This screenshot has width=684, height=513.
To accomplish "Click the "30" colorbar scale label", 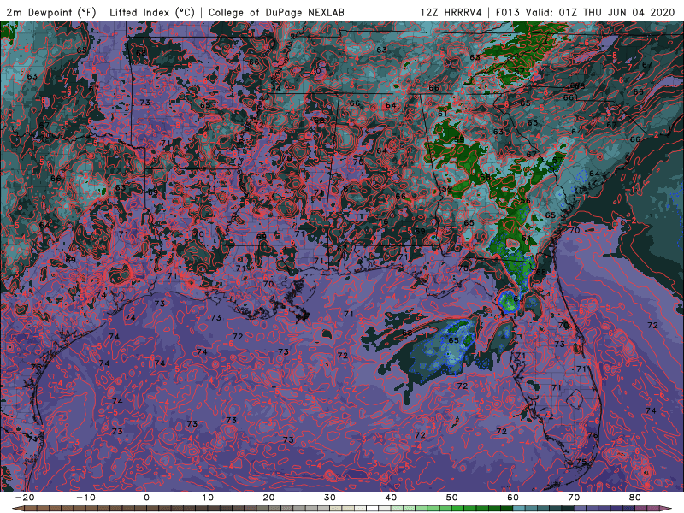I will 330,498.
